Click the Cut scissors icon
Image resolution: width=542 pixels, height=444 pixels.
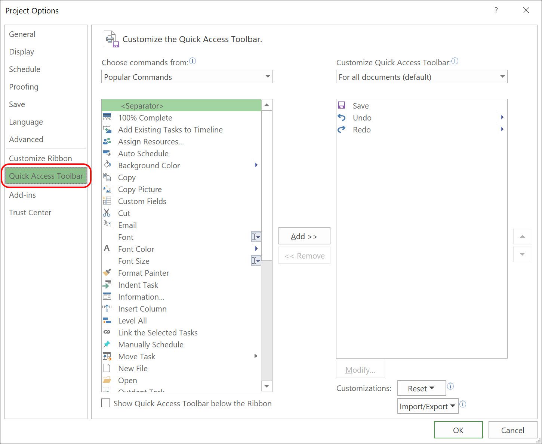(x=107, y=213)
